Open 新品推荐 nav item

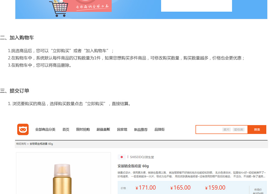click(x=141, y=130)
